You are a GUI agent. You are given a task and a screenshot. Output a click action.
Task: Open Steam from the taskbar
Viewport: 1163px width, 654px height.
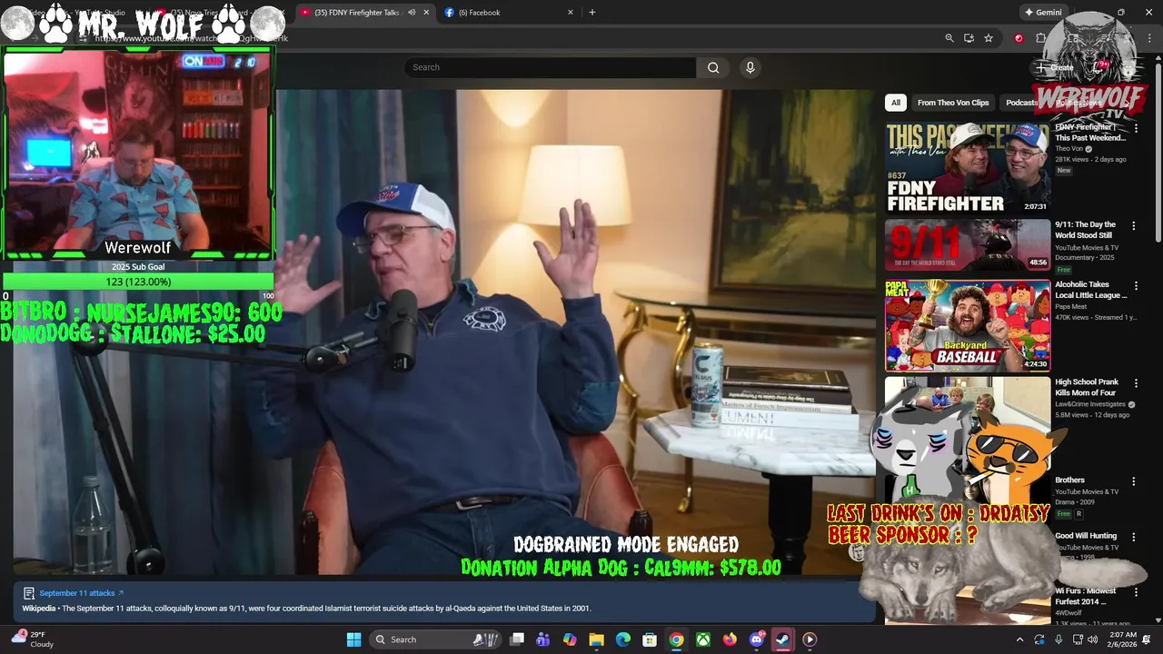pyautogui.click(x=782, y=639)
